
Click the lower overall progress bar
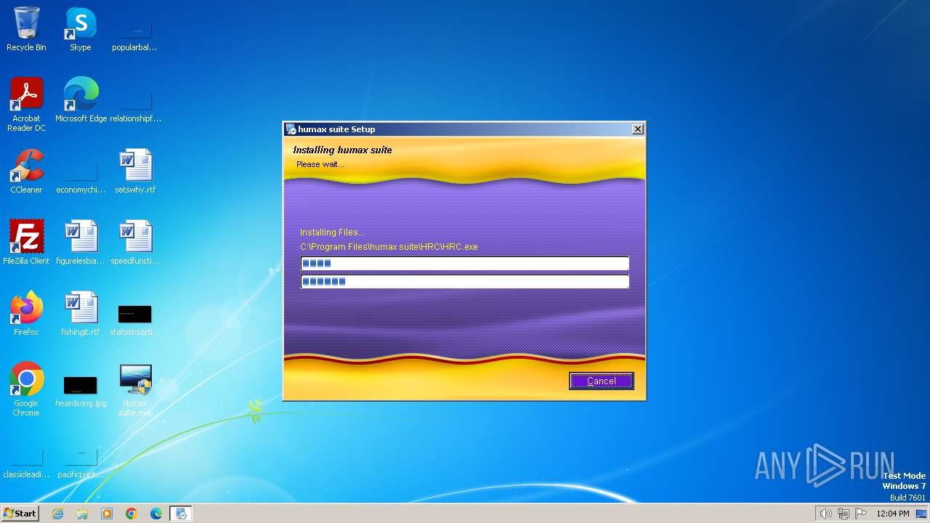pos(465,281)
